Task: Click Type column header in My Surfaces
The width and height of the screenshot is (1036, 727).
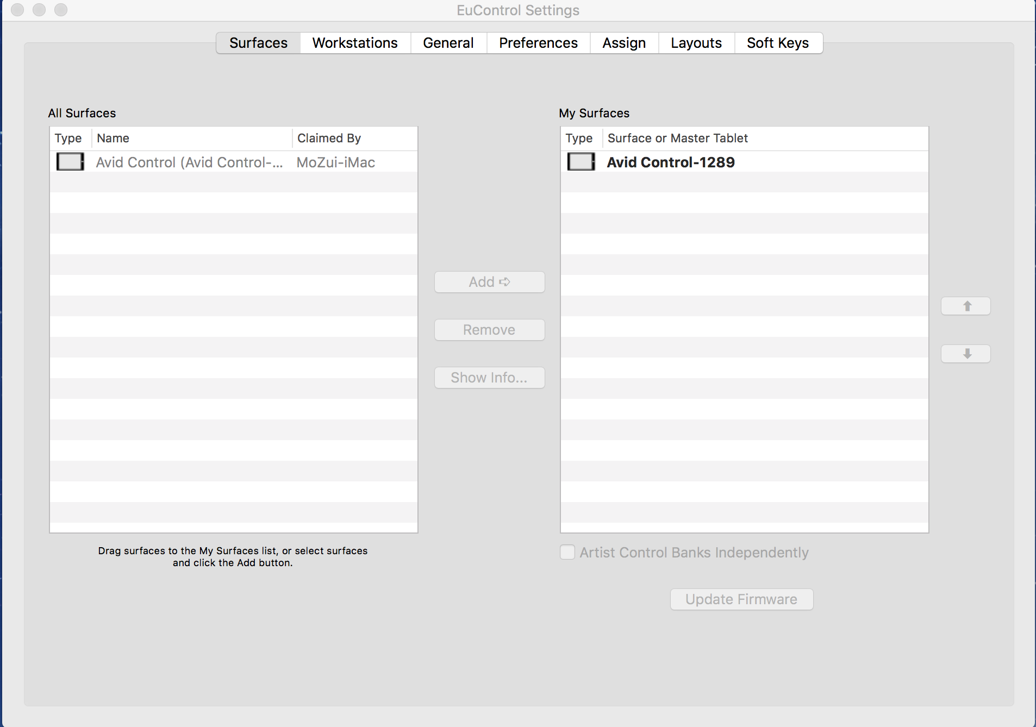Action: [x=581, y=138]
